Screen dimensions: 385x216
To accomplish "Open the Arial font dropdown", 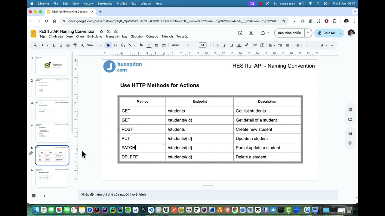I will [x=180, y=45].
